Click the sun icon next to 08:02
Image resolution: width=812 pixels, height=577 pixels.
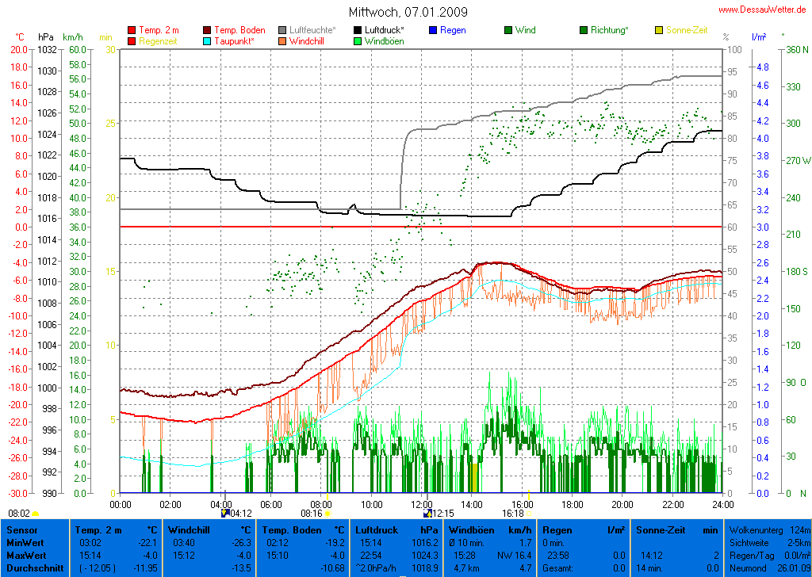click(x=36, y=514)
